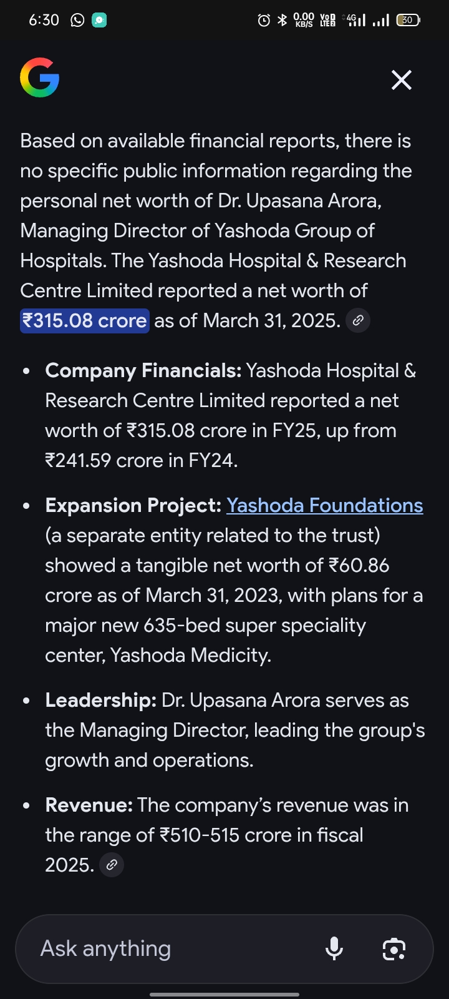Open source link icon after fiscal 2025
Screen dimensions: 449x999
pyautogui.click(x=112, y=865)
